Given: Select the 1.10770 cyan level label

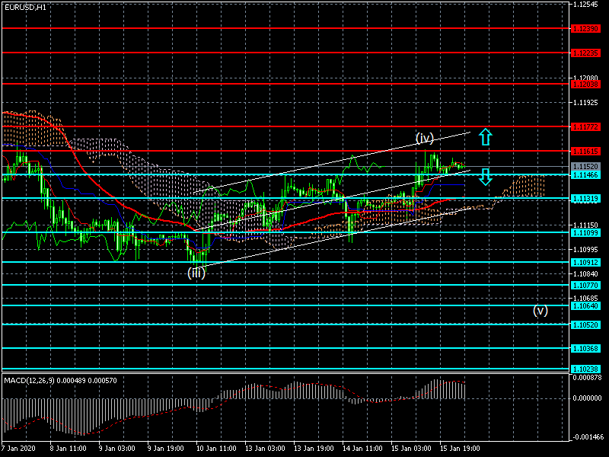Looking at the screenshot, I should tap(585, 286).
